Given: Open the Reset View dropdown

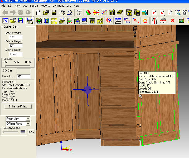Looking at the screenshot, I should click(x=28, y=119).
